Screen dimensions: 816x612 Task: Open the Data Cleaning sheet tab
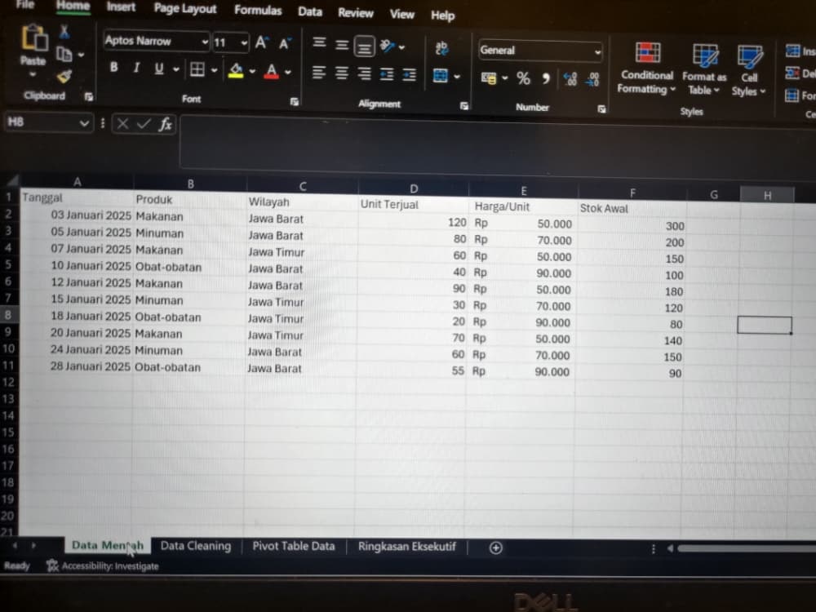coord(196,546)
